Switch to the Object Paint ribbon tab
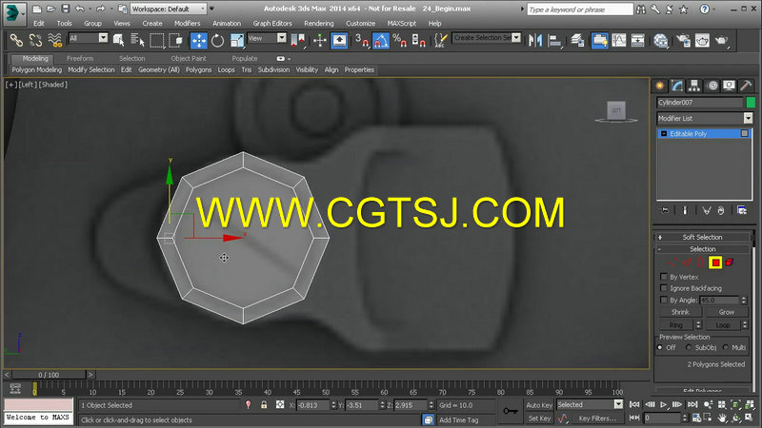 (x=189, y=58)
